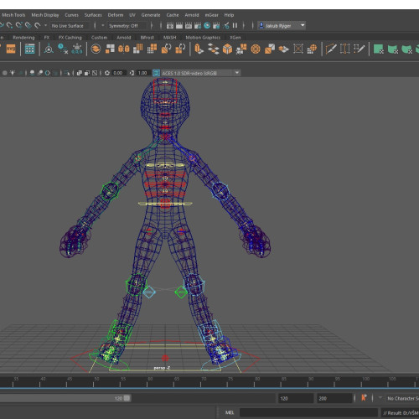Click the Bevel cube shelf icon
Screen dimensions: 419x419
point(227,49)
